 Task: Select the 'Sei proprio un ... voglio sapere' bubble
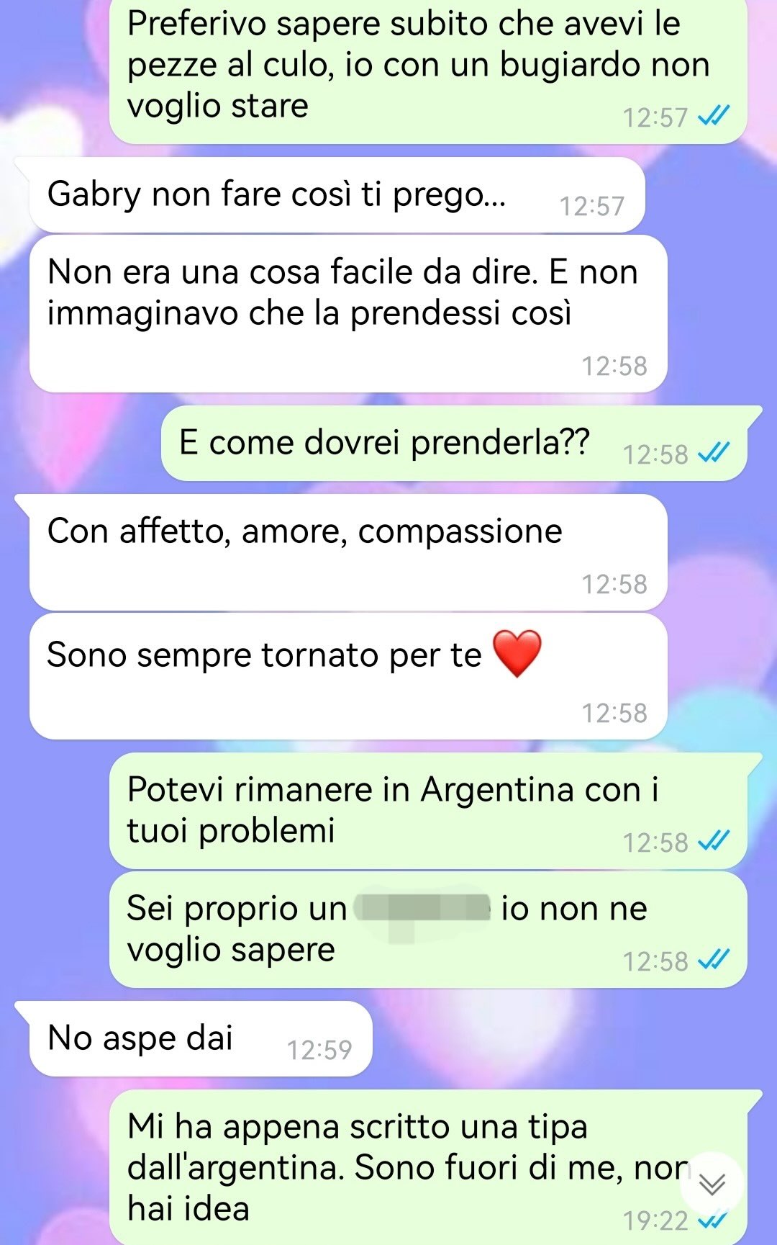[x=428, y=930]
